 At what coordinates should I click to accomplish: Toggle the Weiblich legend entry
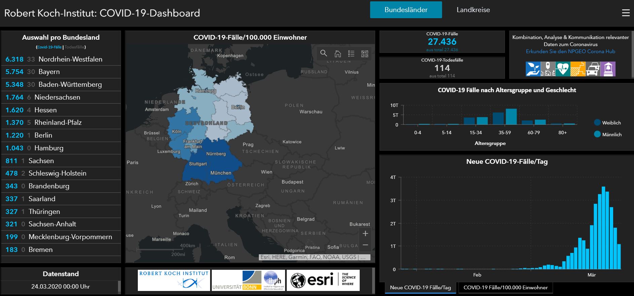pos(607,123)
